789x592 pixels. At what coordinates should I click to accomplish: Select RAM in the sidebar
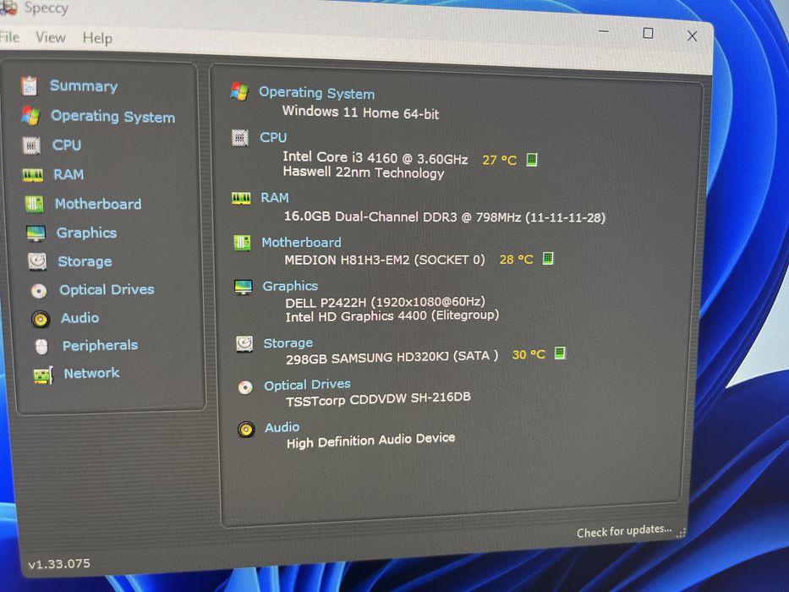(68, 175)
